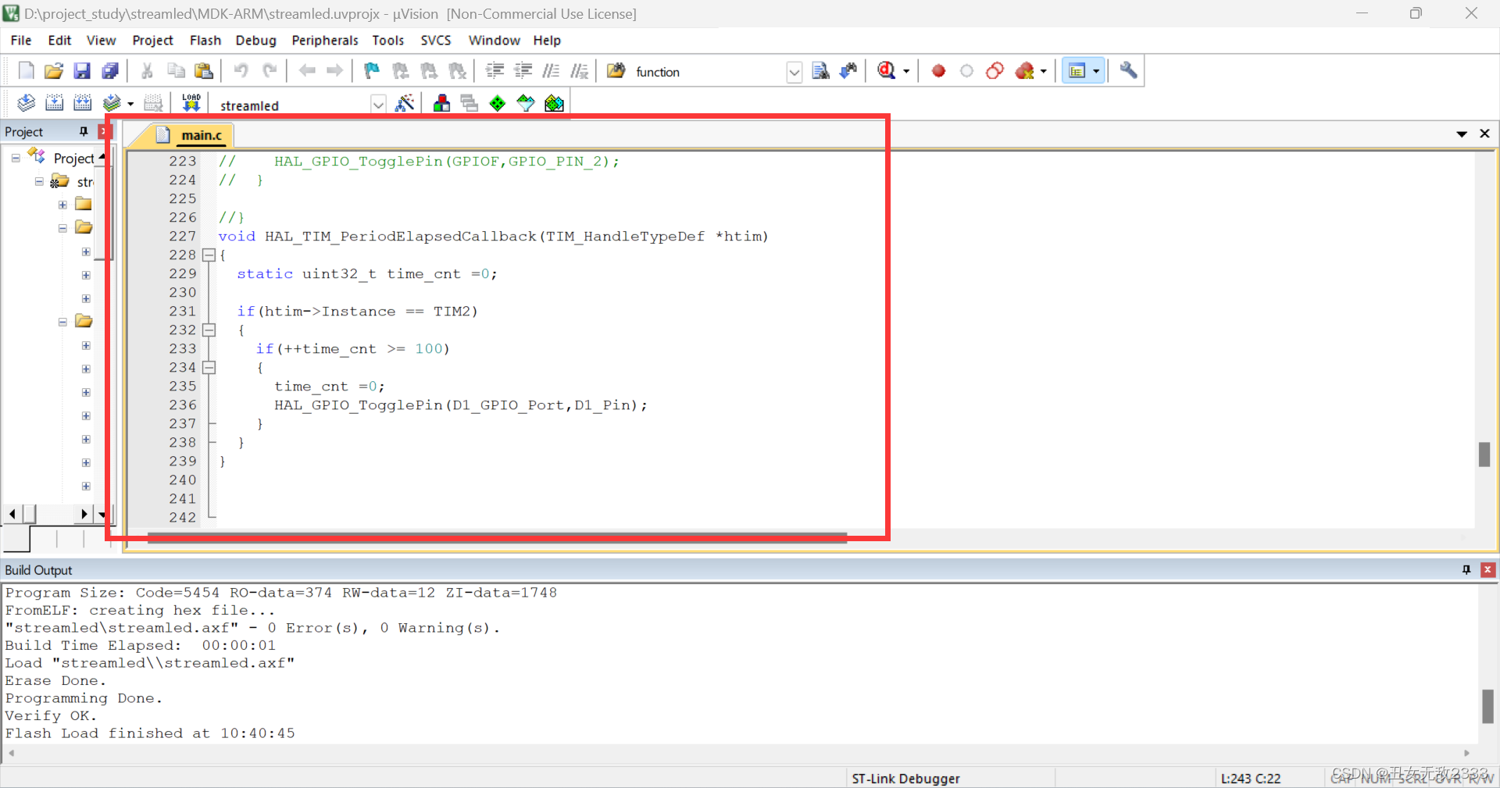Close the main.c editor tab
This screenshot has height=788, width=1500.
[1484, 134]
